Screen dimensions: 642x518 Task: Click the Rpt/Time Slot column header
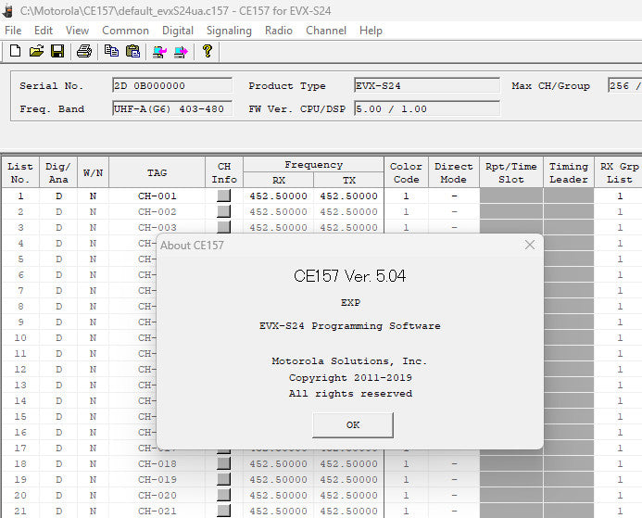pos(511,172)
